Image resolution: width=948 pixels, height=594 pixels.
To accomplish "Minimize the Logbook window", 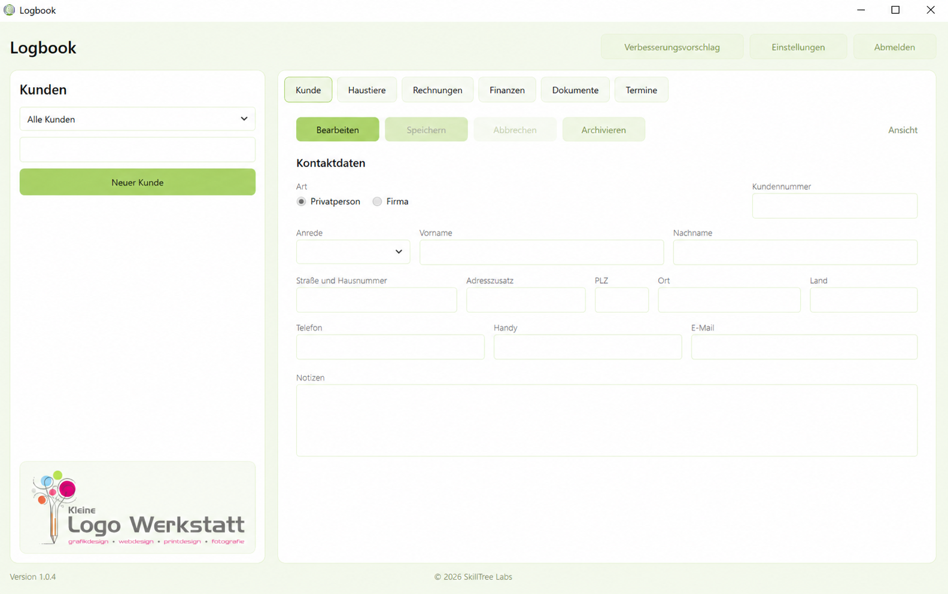I will coord(861,10).
